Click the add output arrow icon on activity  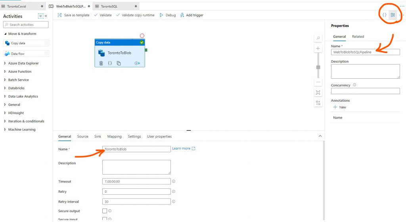coord(137,63)
